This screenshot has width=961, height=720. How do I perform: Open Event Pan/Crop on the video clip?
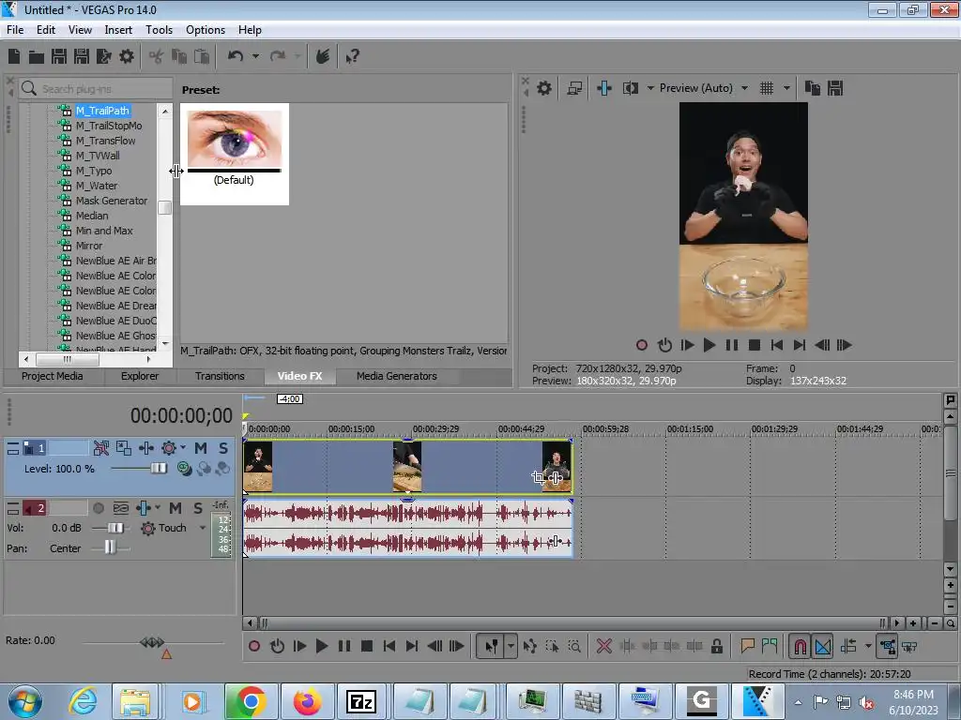tap(538, 477)
